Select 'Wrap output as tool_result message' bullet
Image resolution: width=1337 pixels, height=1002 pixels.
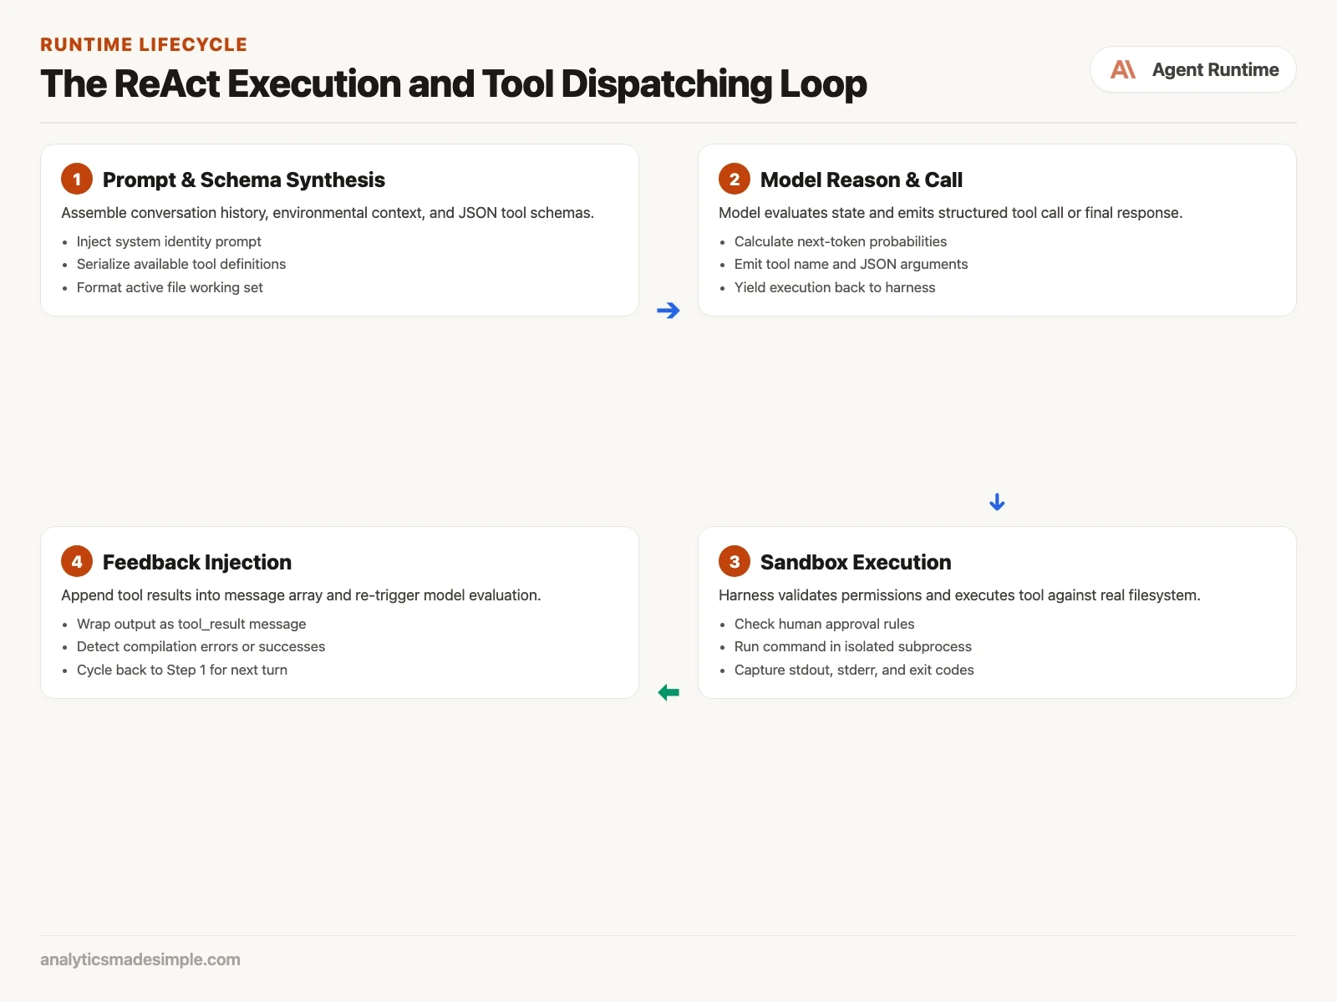(191, 624)
